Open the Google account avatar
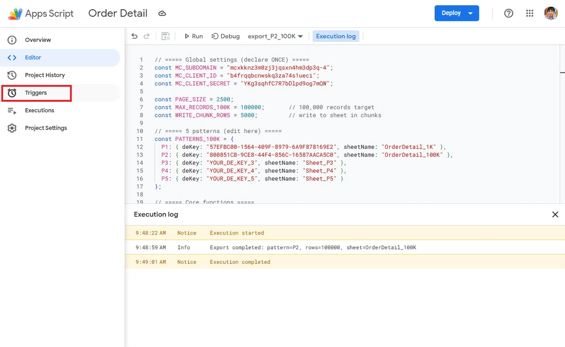Image resolution: width=565 pixels, height=347 pixels. pos(551,13)
